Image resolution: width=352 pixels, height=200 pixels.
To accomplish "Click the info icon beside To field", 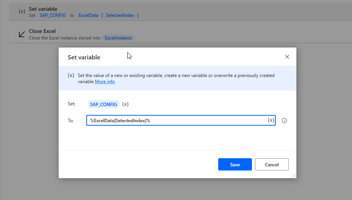I will [x=284, y=120].
